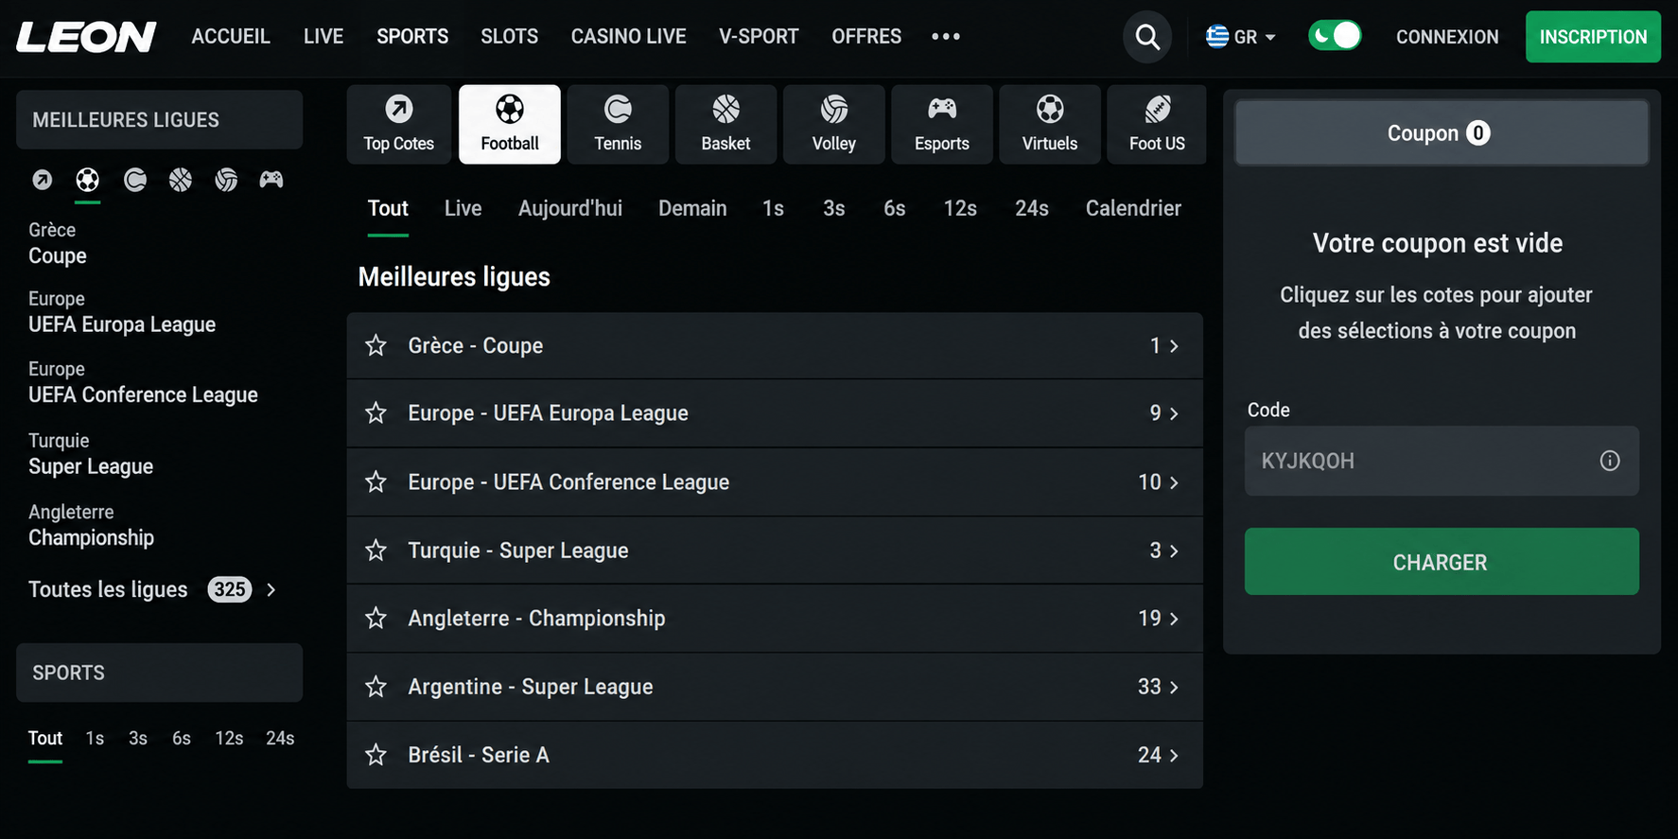Expand Angleterre - Championship row chevron
This screenshot has width=1678, height=839.
[x=1174, y=619]
